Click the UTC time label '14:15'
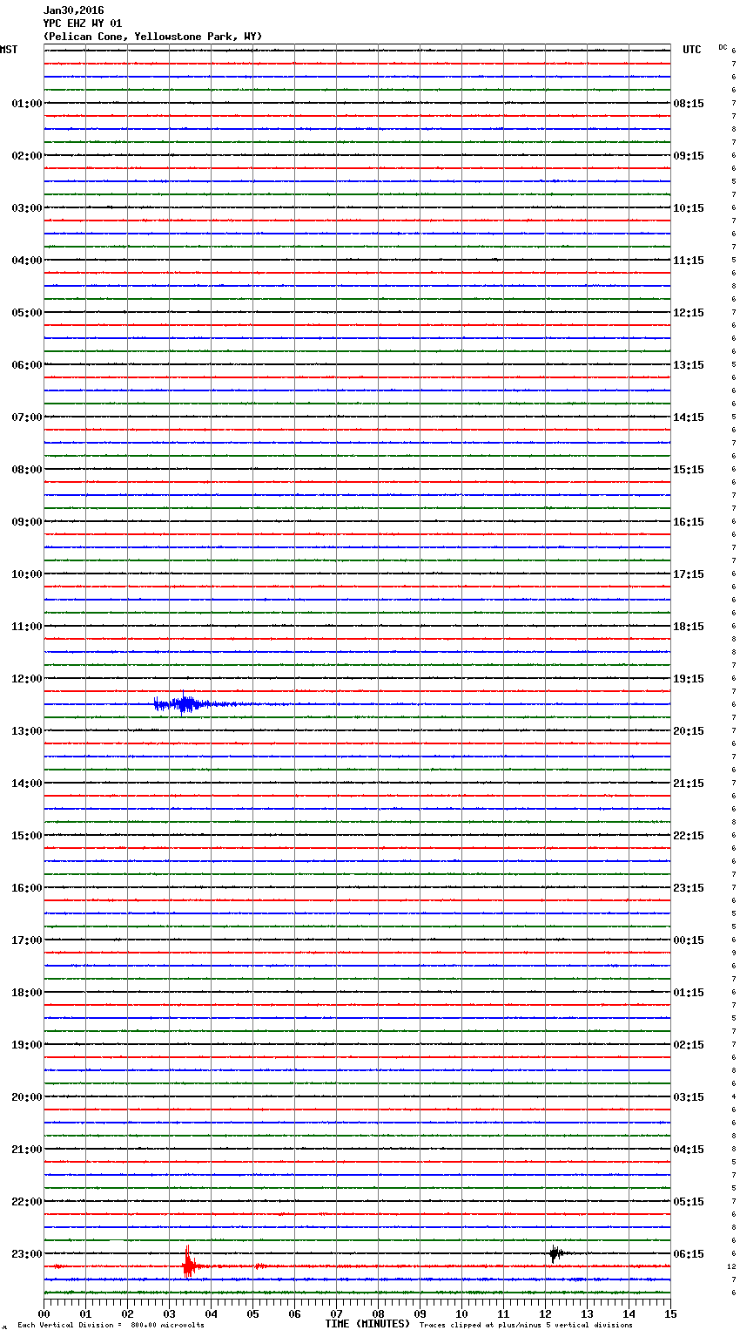The width and height of the screenshot is (740, 1337). pos(689,417)
